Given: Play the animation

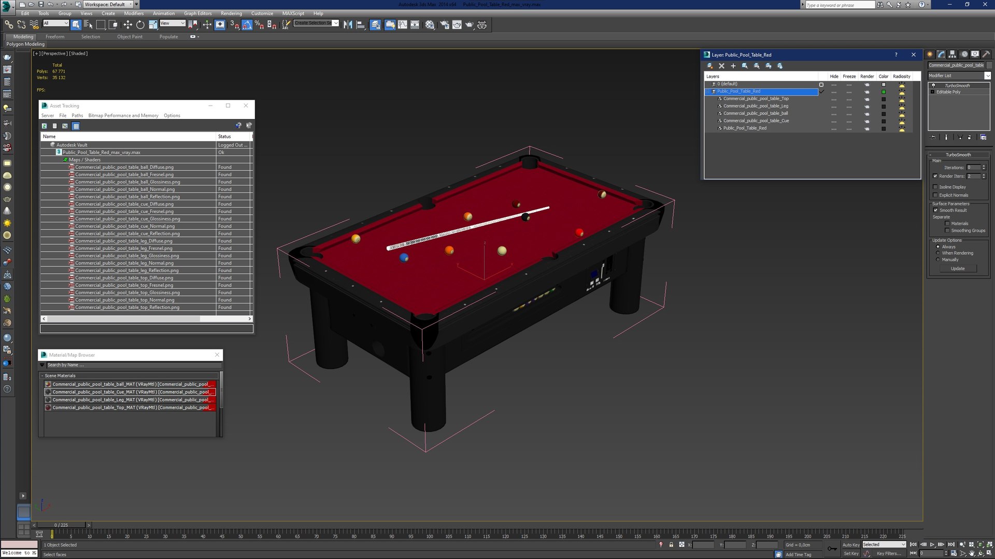Looking at the screenshot, I should click(x=932, y=545).
